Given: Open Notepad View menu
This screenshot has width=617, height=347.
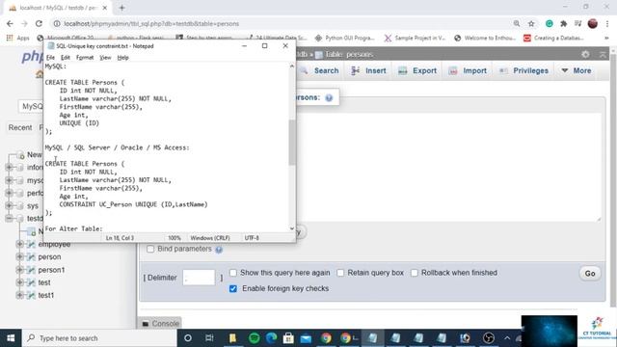Looking at the screenshot, I should [x=105, y=58].
